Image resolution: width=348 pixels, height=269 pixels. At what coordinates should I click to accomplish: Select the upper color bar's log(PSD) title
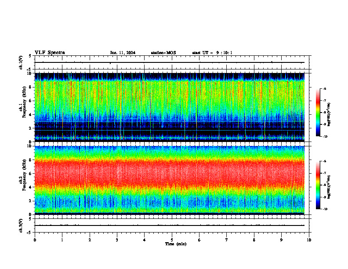point(329,114)
